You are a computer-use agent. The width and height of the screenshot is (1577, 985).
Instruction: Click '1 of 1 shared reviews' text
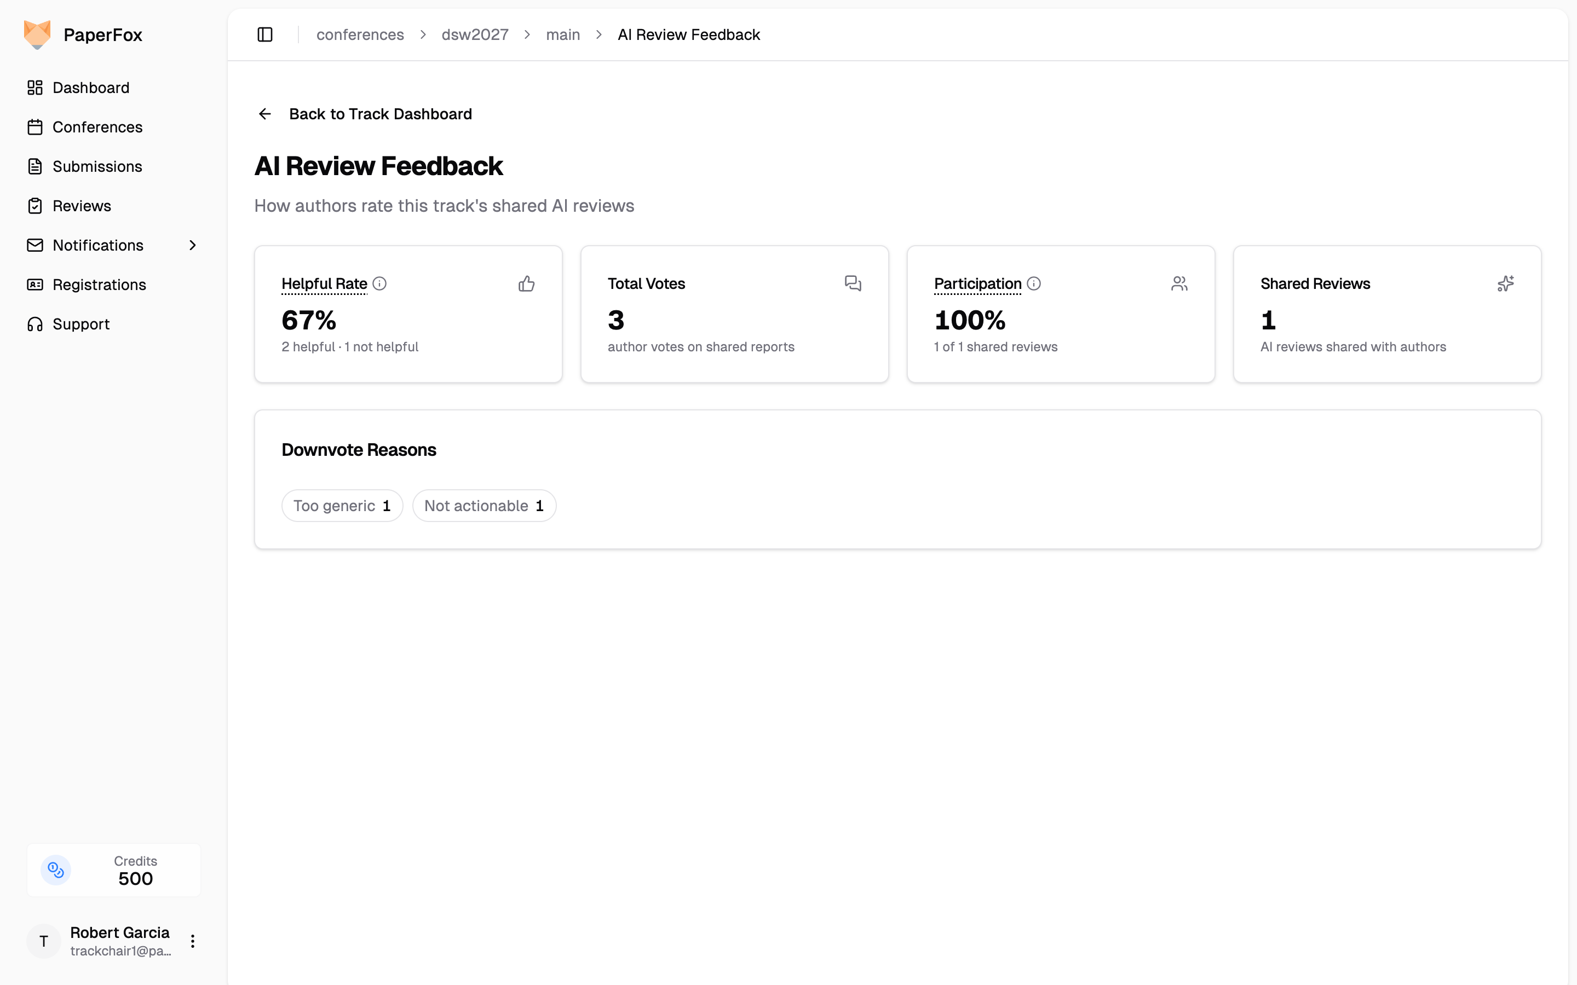995,346
